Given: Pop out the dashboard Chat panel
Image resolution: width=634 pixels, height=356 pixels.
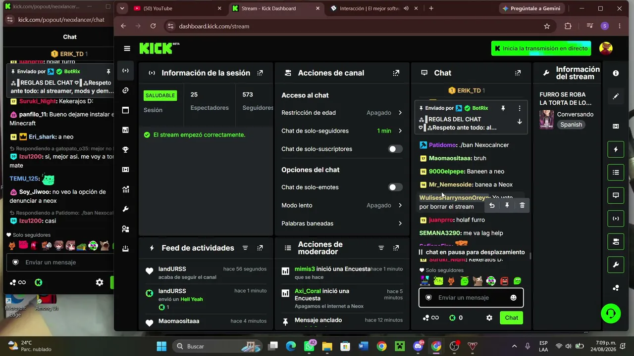Looking at the screenshot, I should [518, 73].
